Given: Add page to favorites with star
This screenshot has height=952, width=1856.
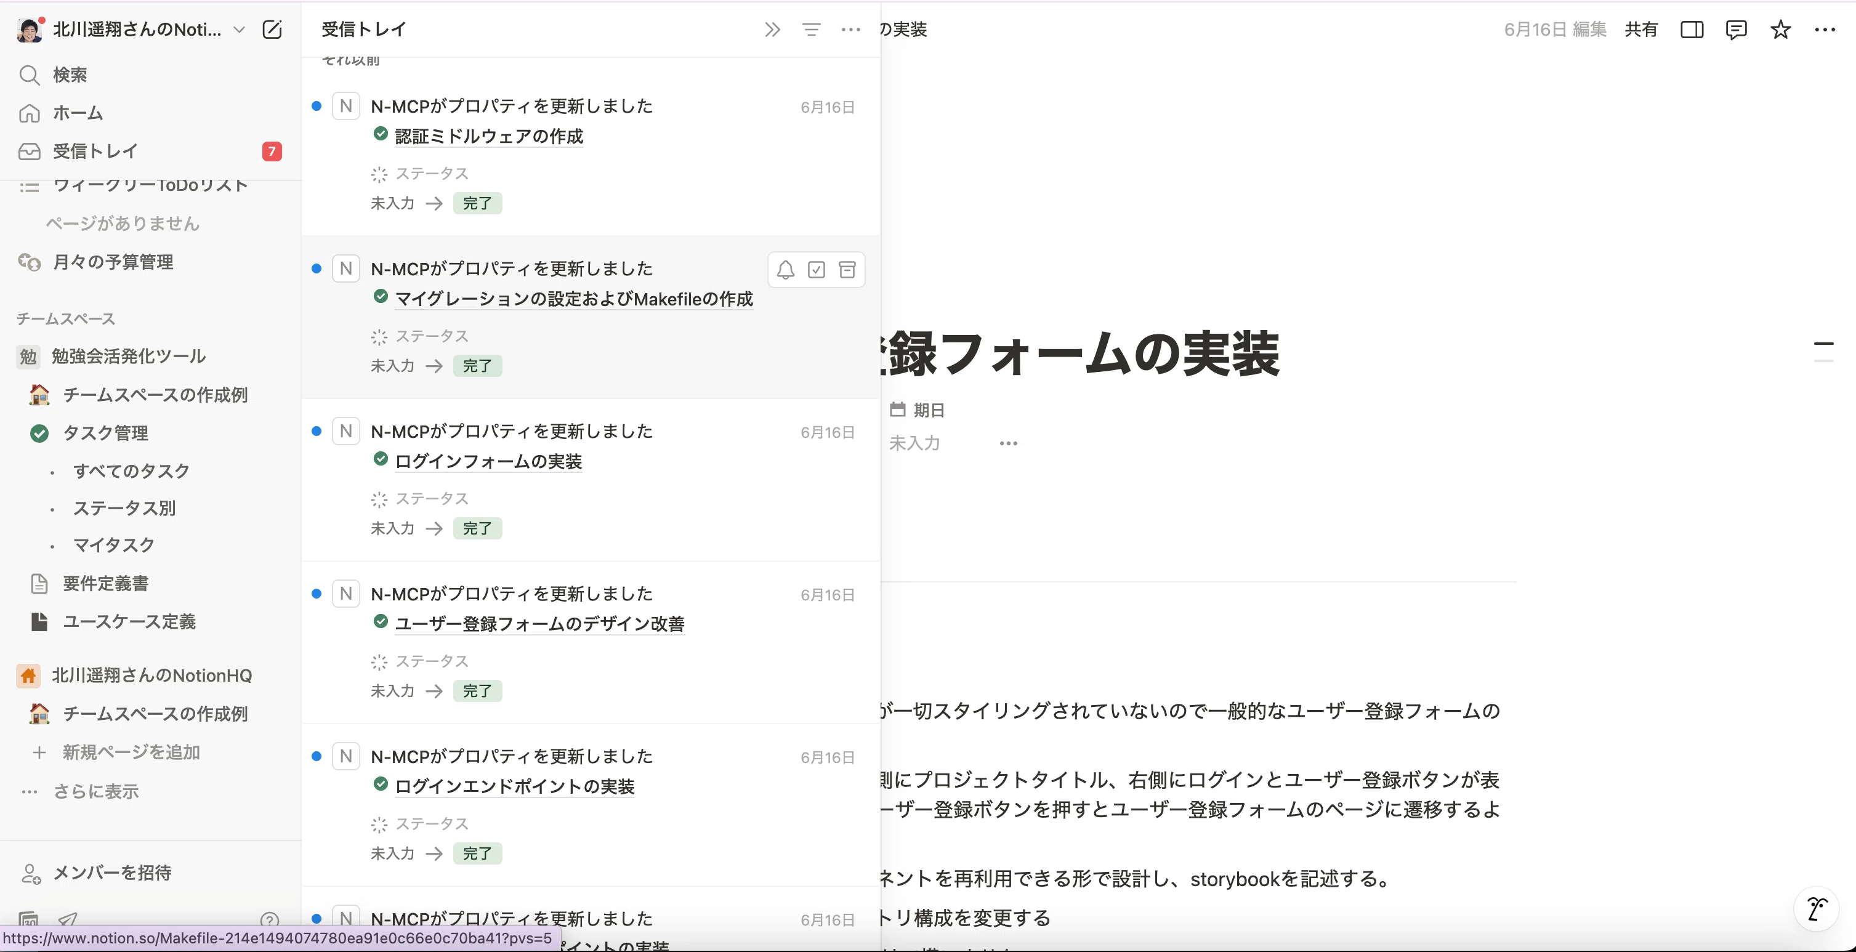Looking at the screenshot, I should pyautogui.click(x=1780, y=30).
